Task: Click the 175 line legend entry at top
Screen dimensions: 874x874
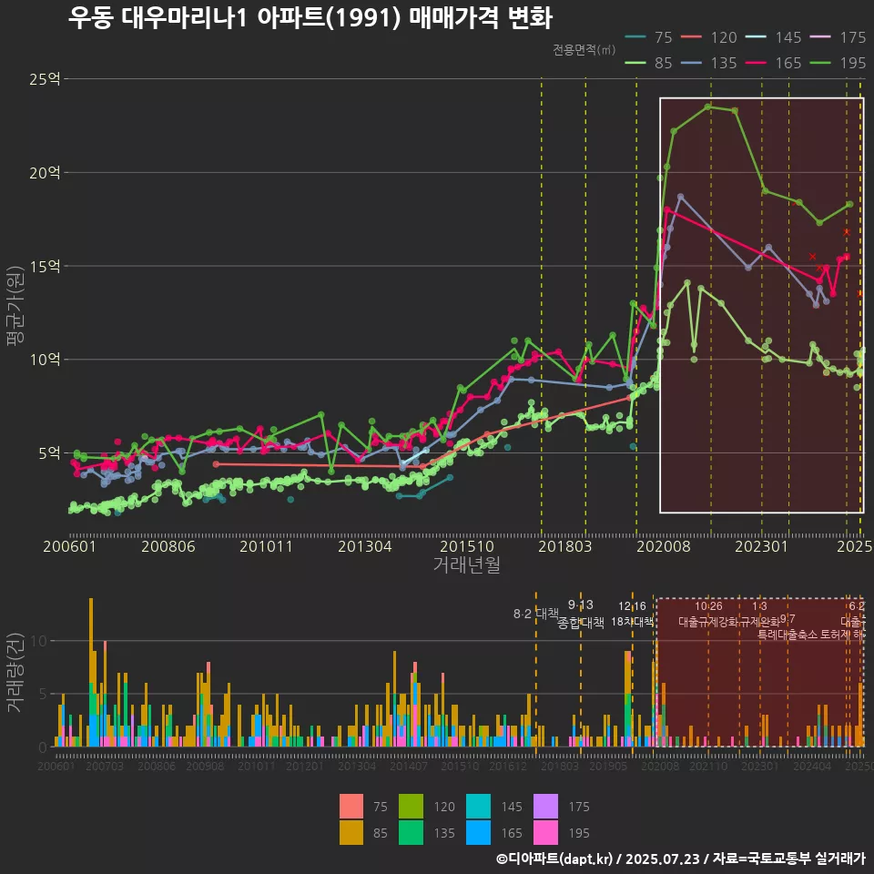Action: click(838, 37)
